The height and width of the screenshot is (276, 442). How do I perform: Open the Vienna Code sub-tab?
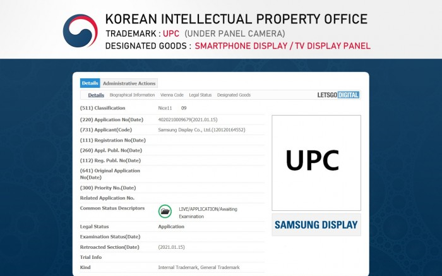(172, 95)
